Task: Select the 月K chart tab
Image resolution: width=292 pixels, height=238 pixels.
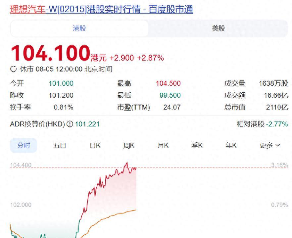Action: pyautogui.click(x=163, y=145)
